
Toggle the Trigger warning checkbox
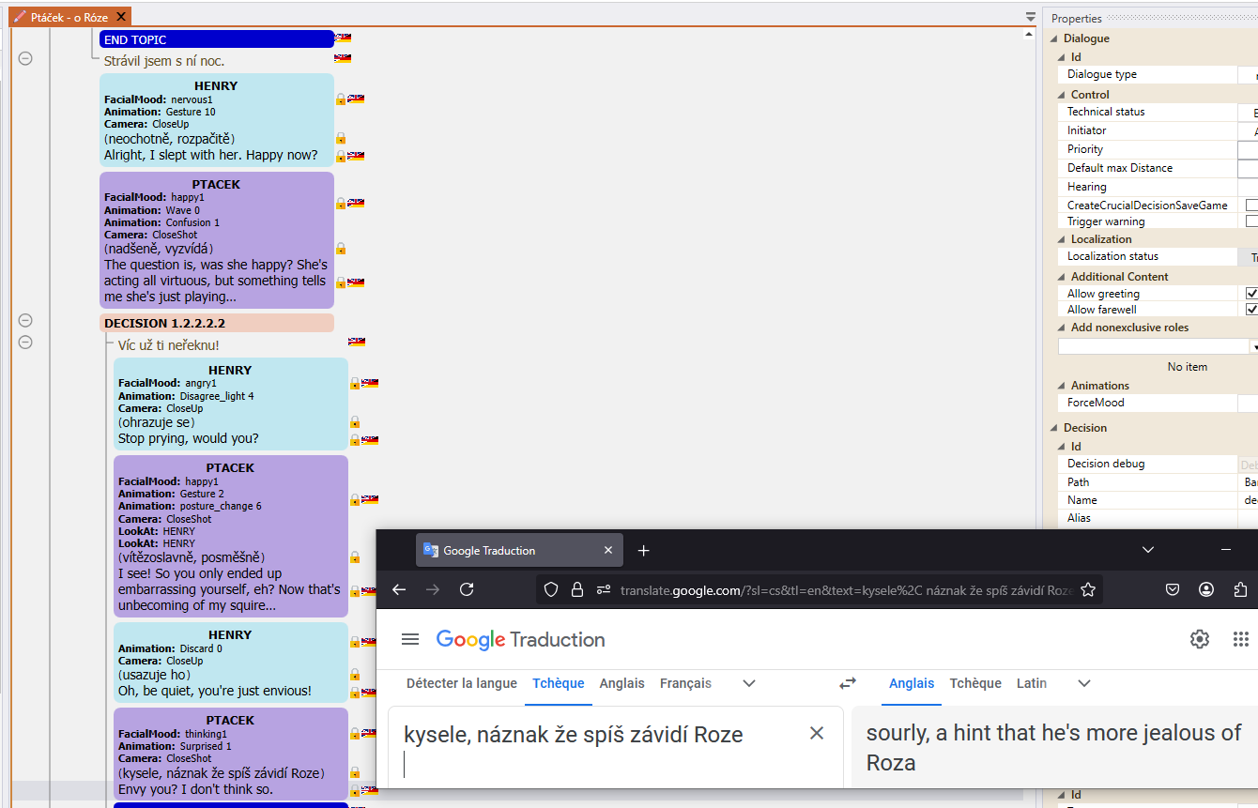click(1252, 221)
